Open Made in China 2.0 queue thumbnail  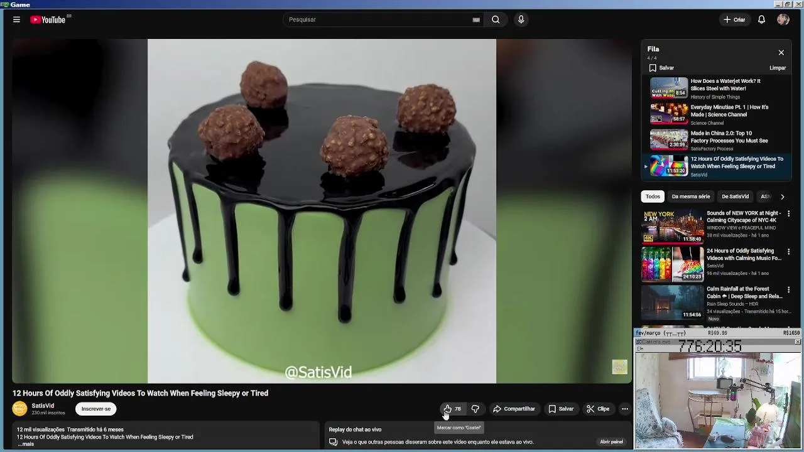668,140
